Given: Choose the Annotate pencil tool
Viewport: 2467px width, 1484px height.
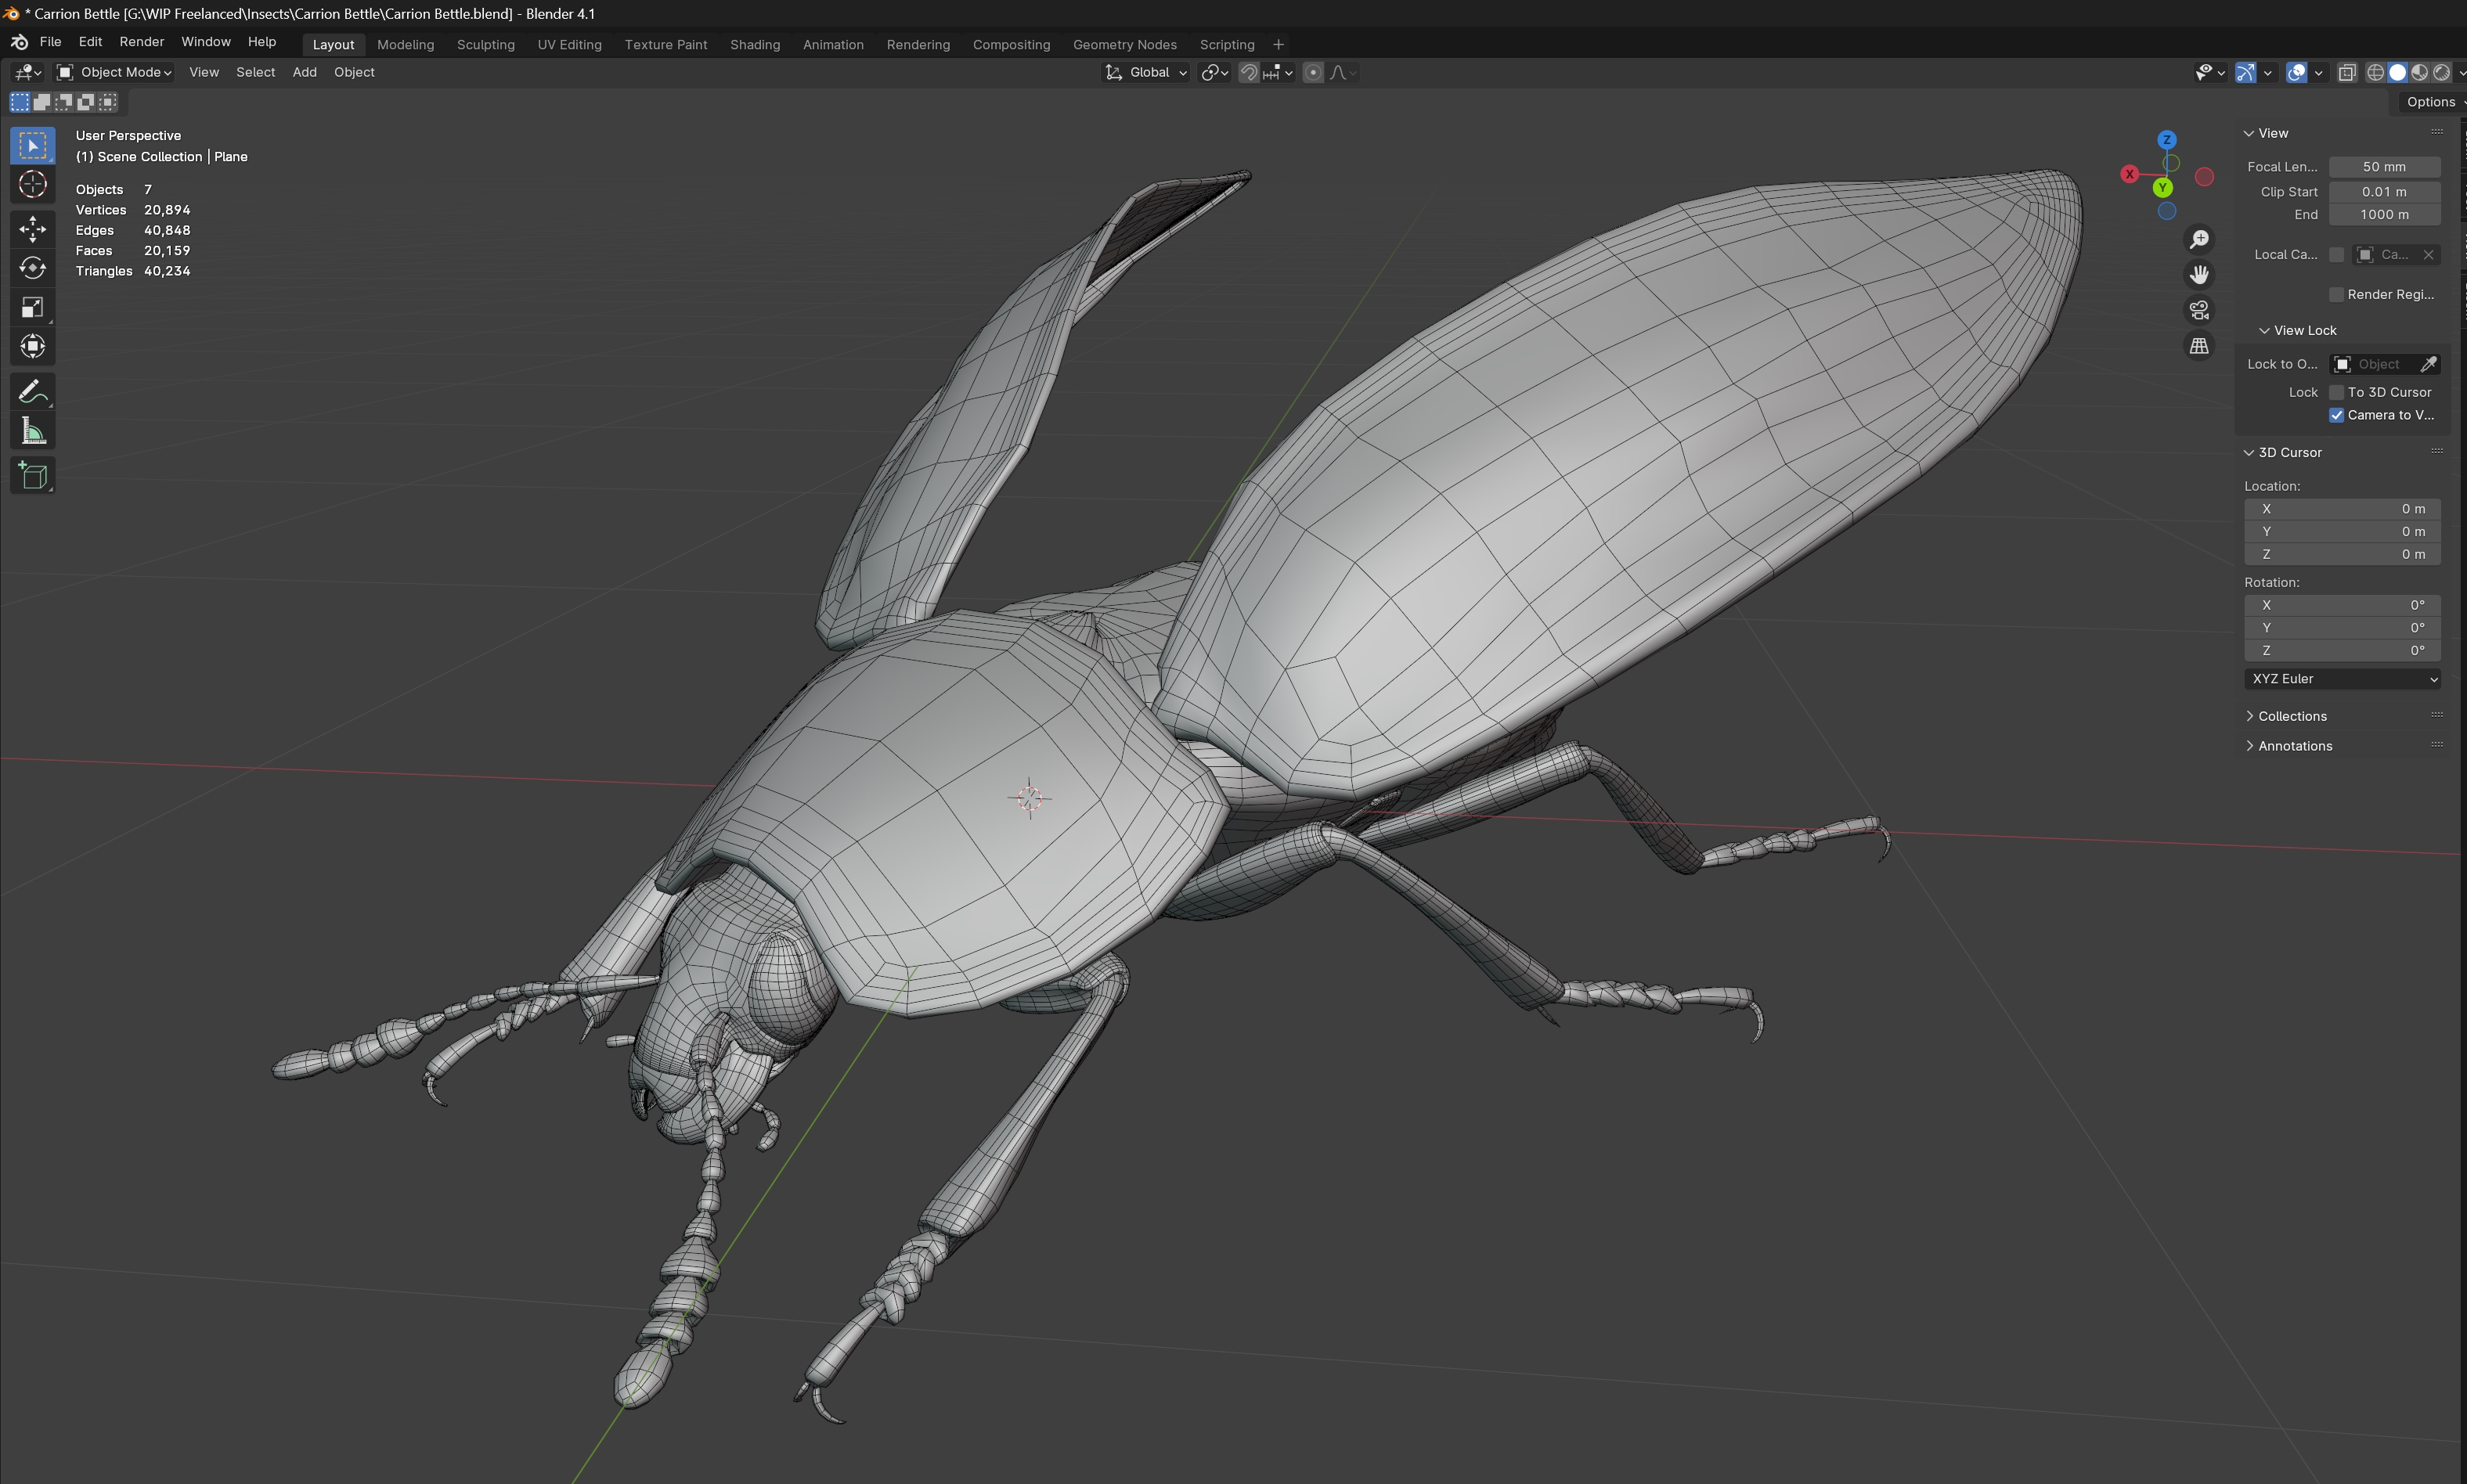Looking at the screenshot, I should [32, 392].
